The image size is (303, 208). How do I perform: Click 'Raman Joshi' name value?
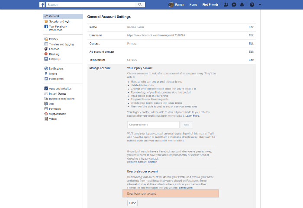[135, 27]
